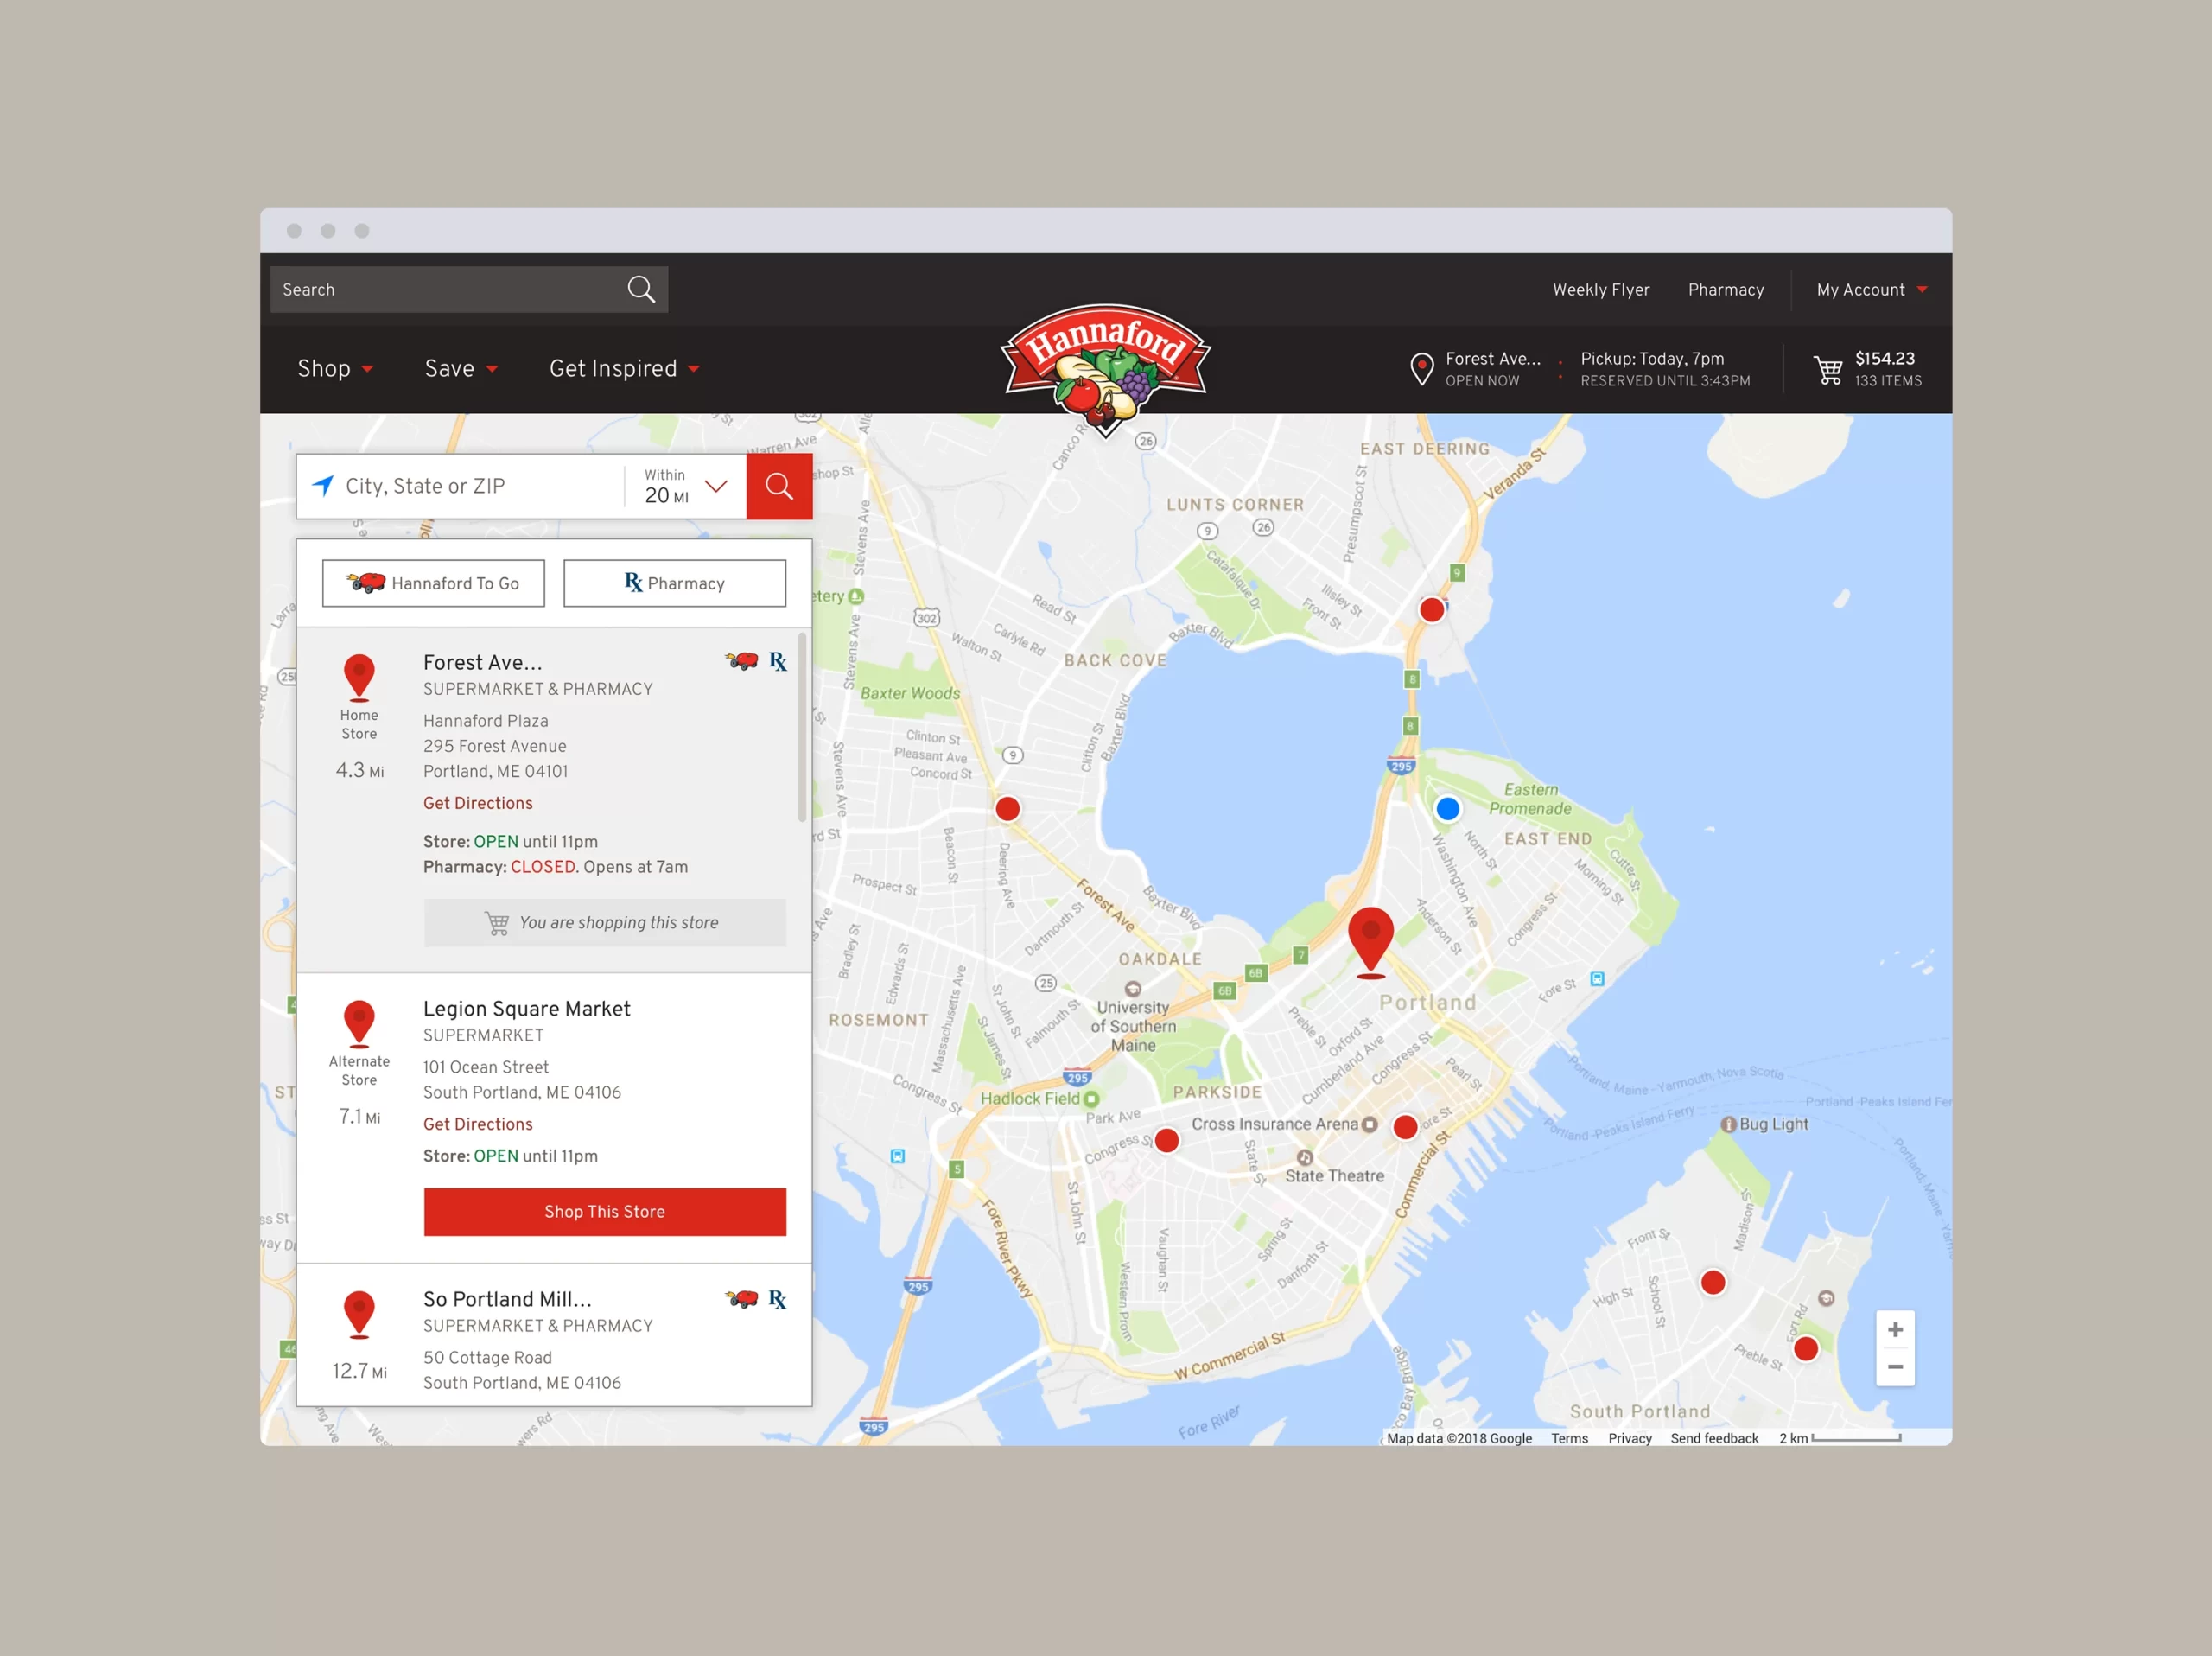Click the Shop This Store button
The width and height of the screenshot is (2212, 1656).
point(605,1212)
